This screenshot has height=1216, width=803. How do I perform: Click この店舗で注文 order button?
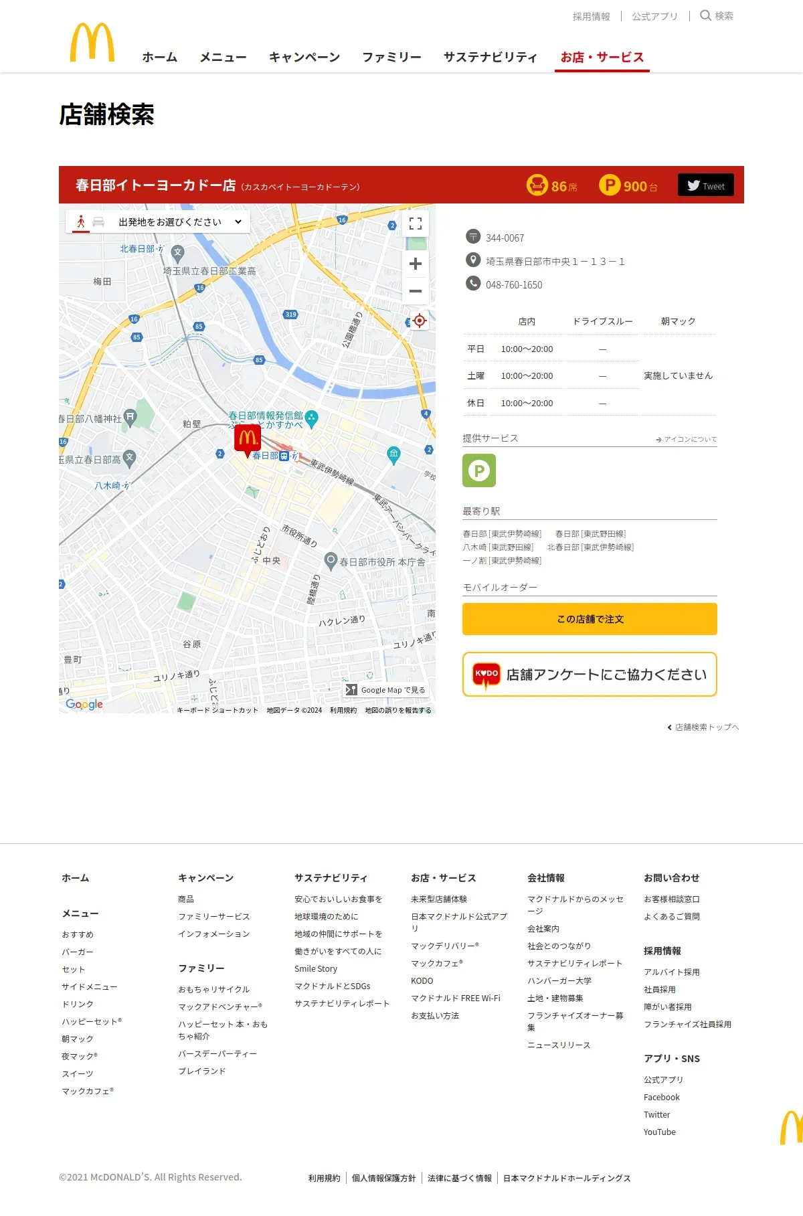[590, 619]
